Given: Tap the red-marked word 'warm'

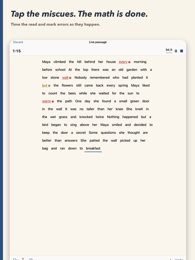Looking at the screenshot, I should (47, 101).
